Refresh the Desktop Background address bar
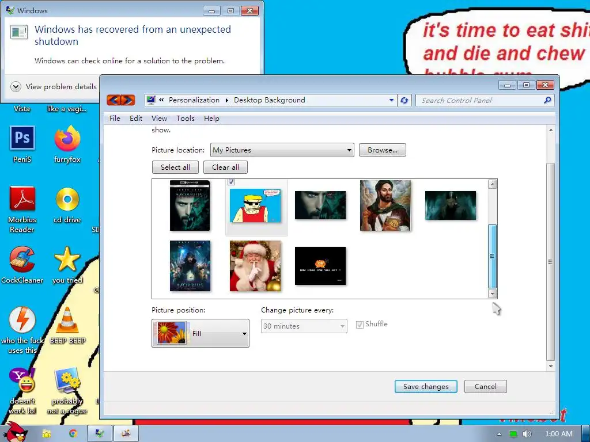Screen dimensions: 590x442 [404, 100]
